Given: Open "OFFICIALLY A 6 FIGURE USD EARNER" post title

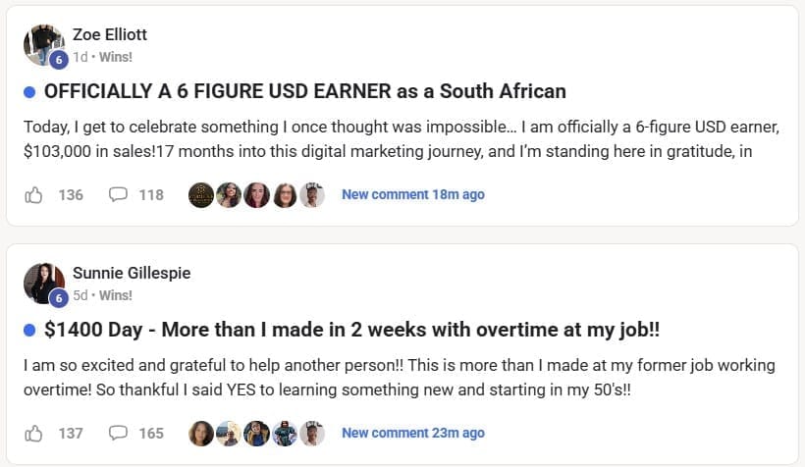Looking at the screenshot, I should [305, 91].
